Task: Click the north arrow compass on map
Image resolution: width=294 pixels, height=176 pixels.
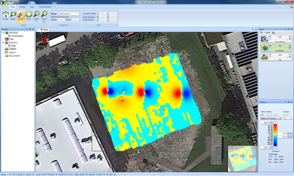Action: pos(45,41)
